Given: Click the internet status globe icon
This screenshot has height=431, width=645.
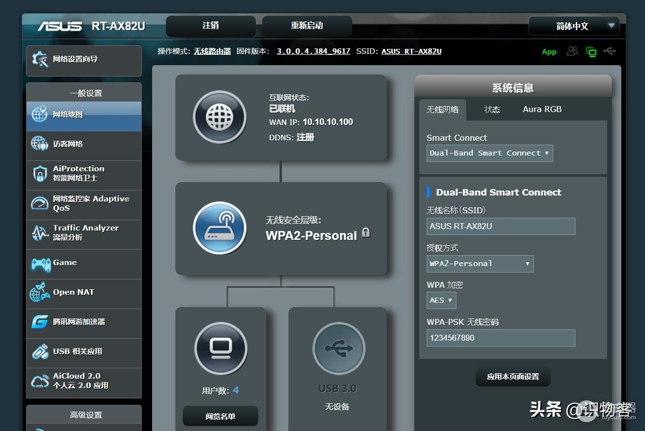Looking at the screenshot, I should 219,117.
